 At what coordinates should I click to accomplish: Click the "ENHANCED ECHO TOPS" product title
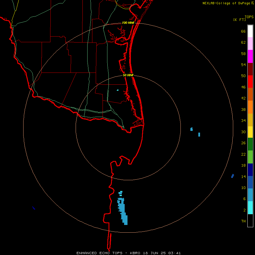99,253
